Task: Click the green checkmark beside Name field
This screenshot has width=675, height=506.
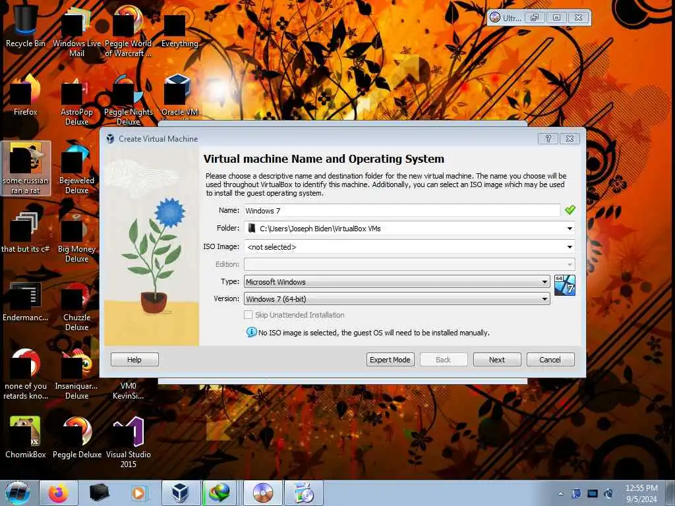Action: pyautogui.click(x=570, y=210)
